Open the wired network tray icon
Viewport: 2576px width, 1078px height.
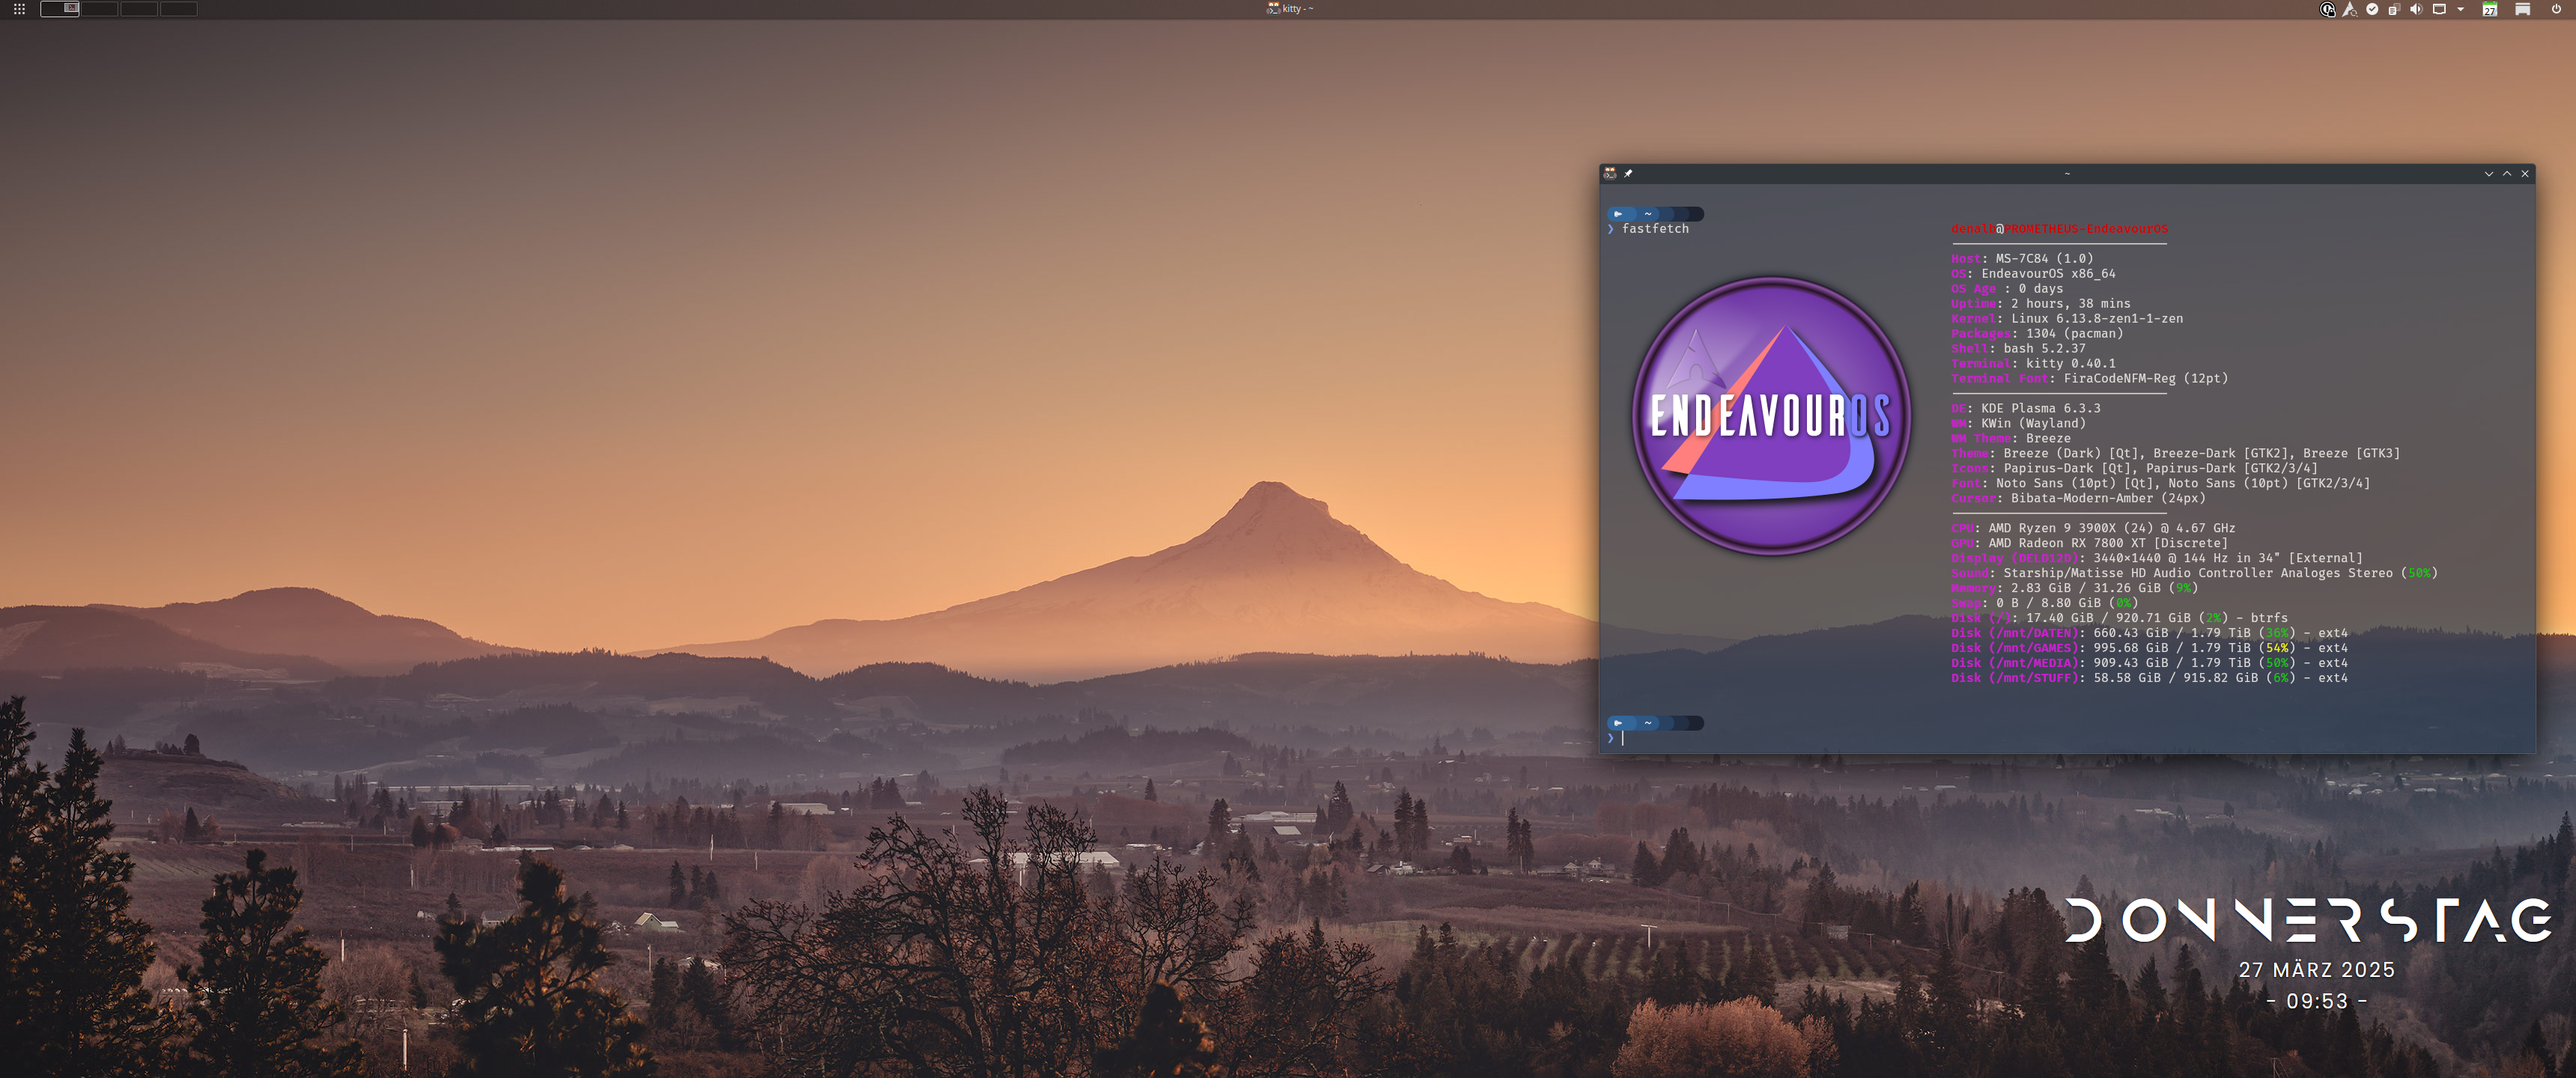pyautogui.click(x=2439, y=9)
